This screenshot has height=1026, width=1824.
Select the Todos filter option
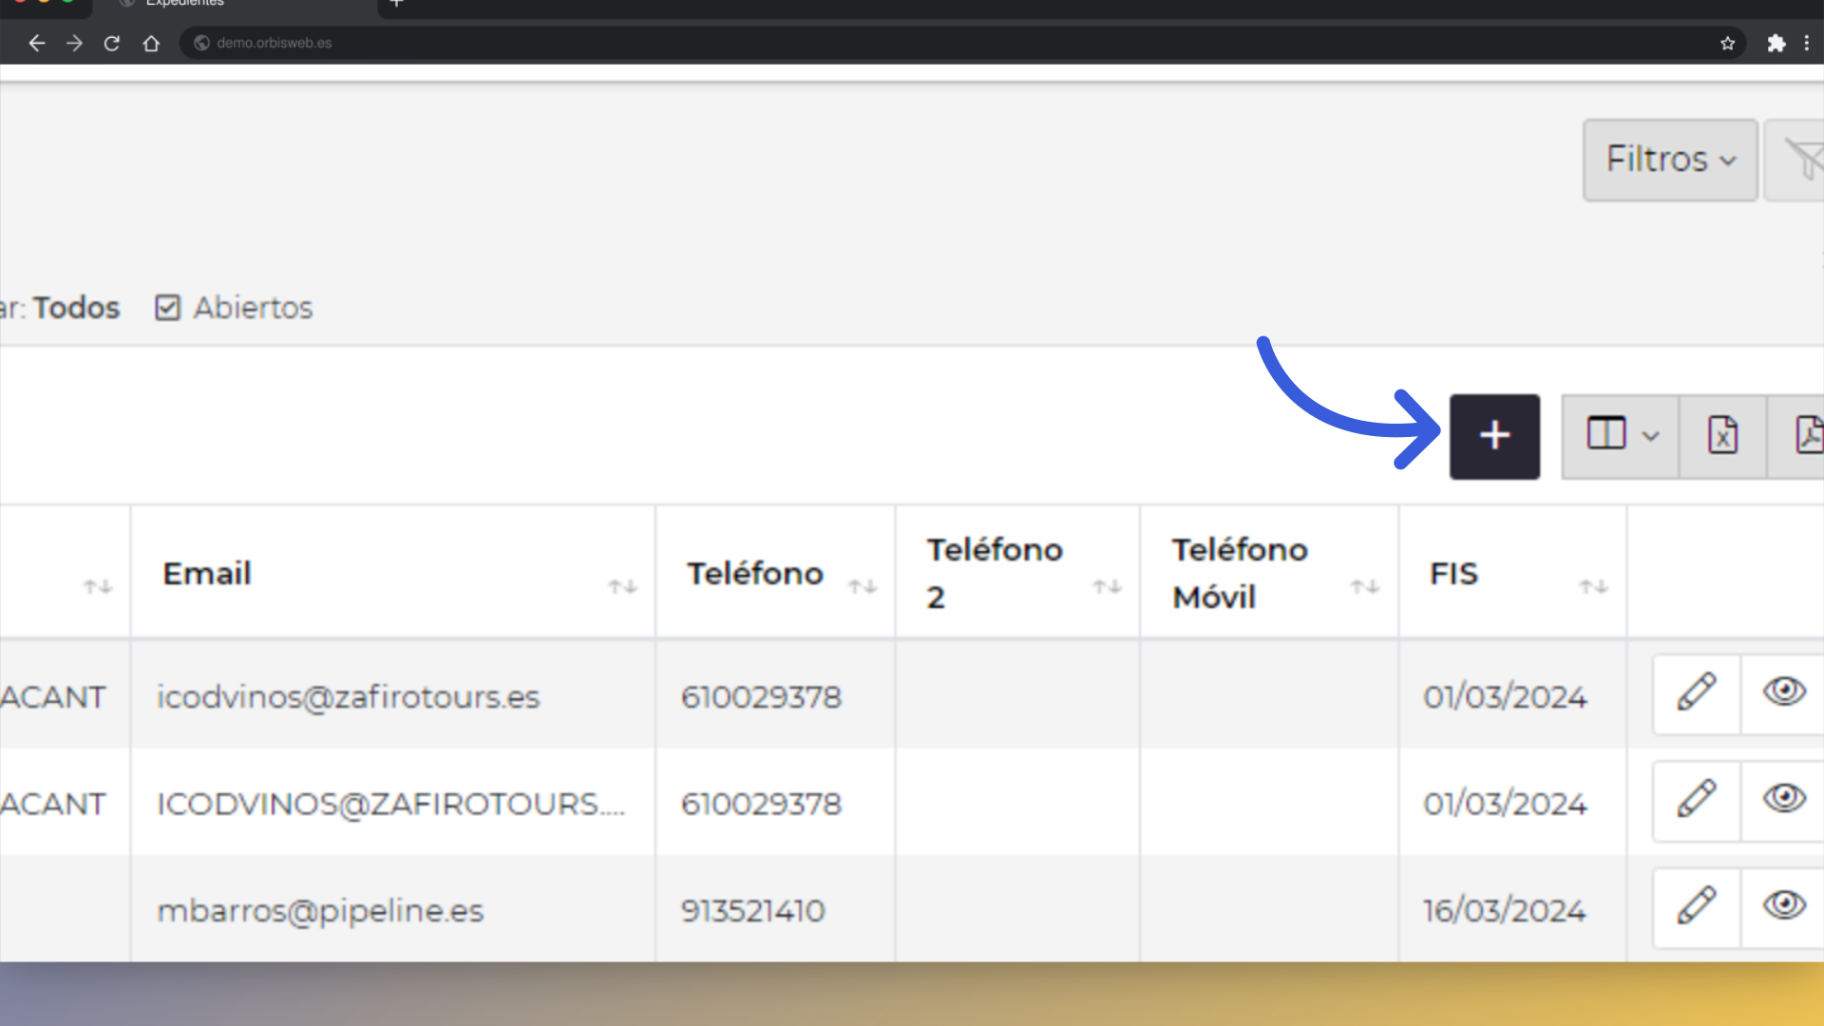click(77, 308)
